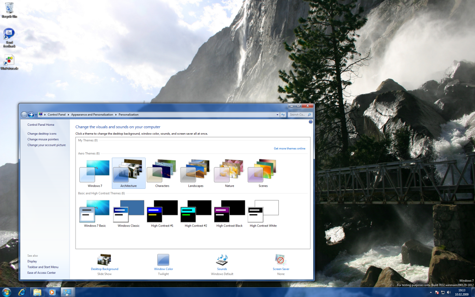475x297 pixels.
Task: Click the blue help question mark icon
Action: tap(310, 122)
